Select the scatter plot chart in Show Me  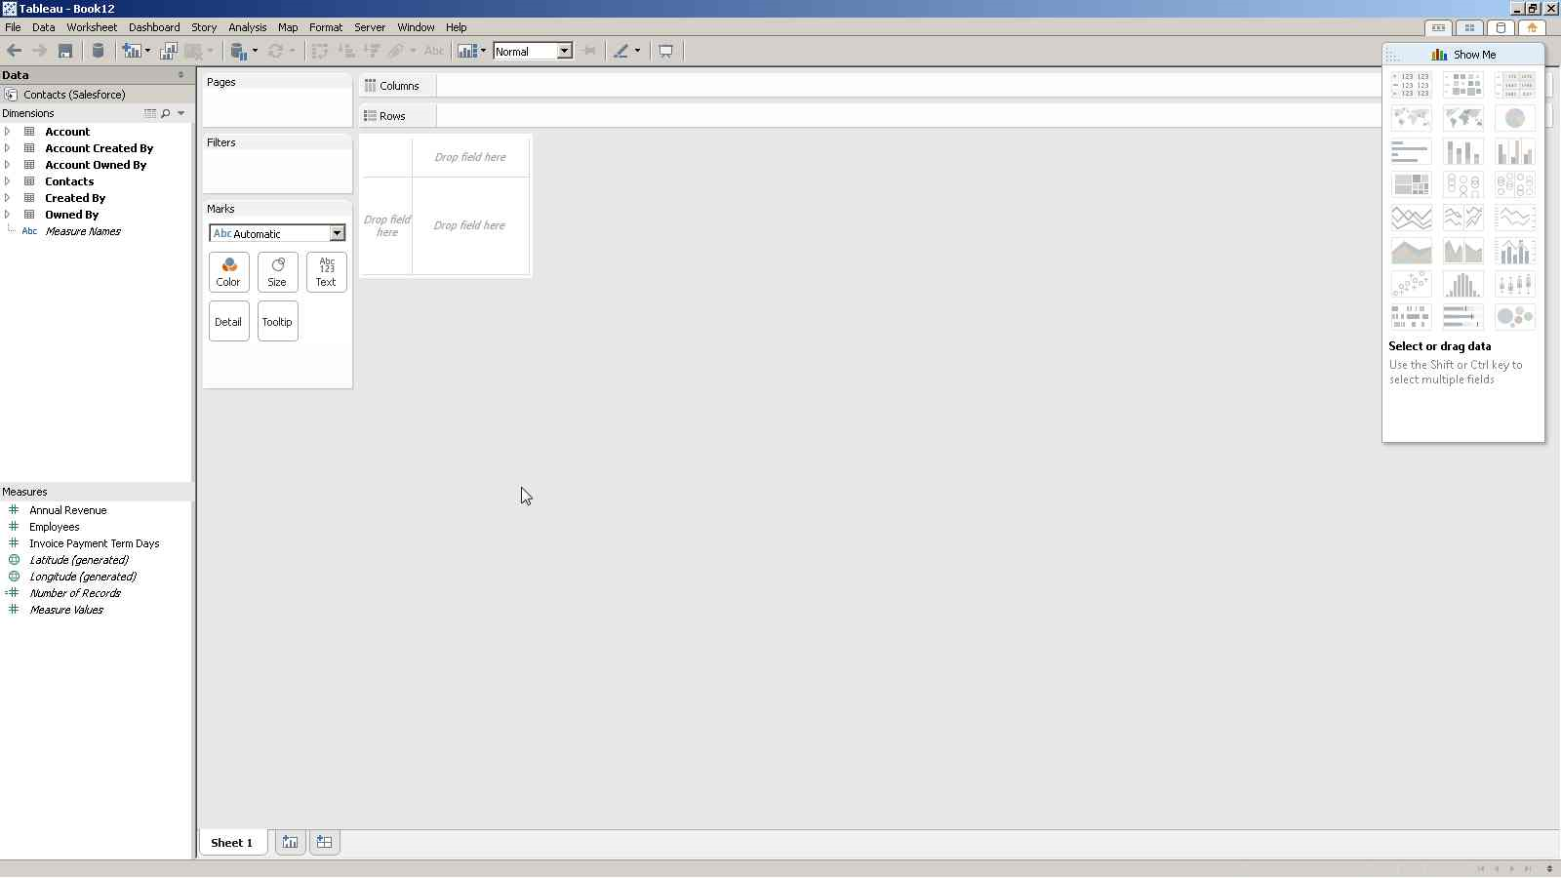[x=1411, y=284]
